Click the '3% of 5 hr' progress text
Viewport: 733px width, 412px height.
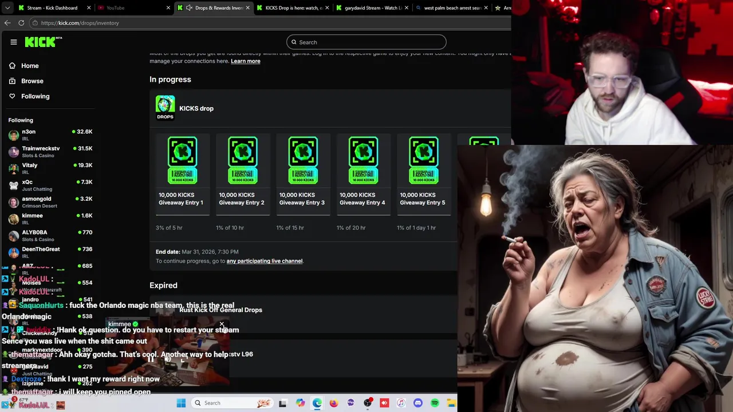(169, 228)
